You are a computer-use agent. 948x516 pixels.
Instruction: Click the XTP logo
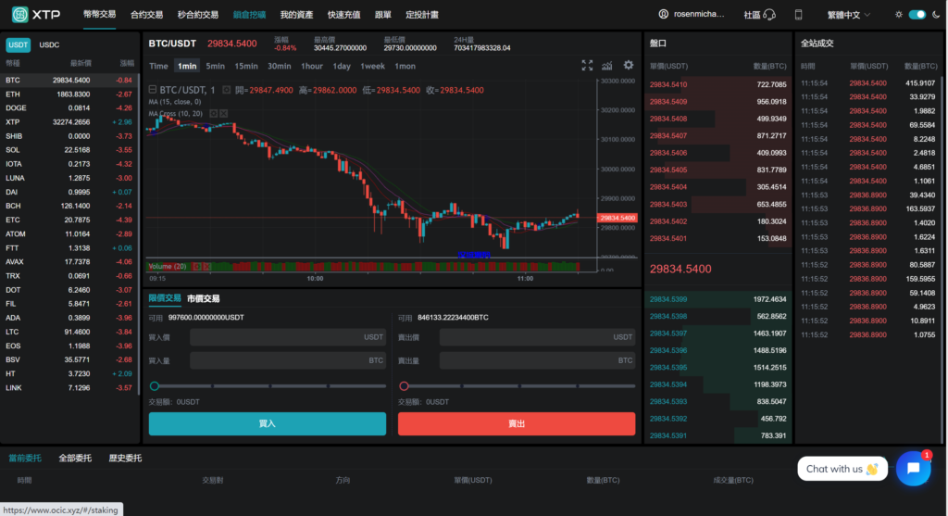34,15
